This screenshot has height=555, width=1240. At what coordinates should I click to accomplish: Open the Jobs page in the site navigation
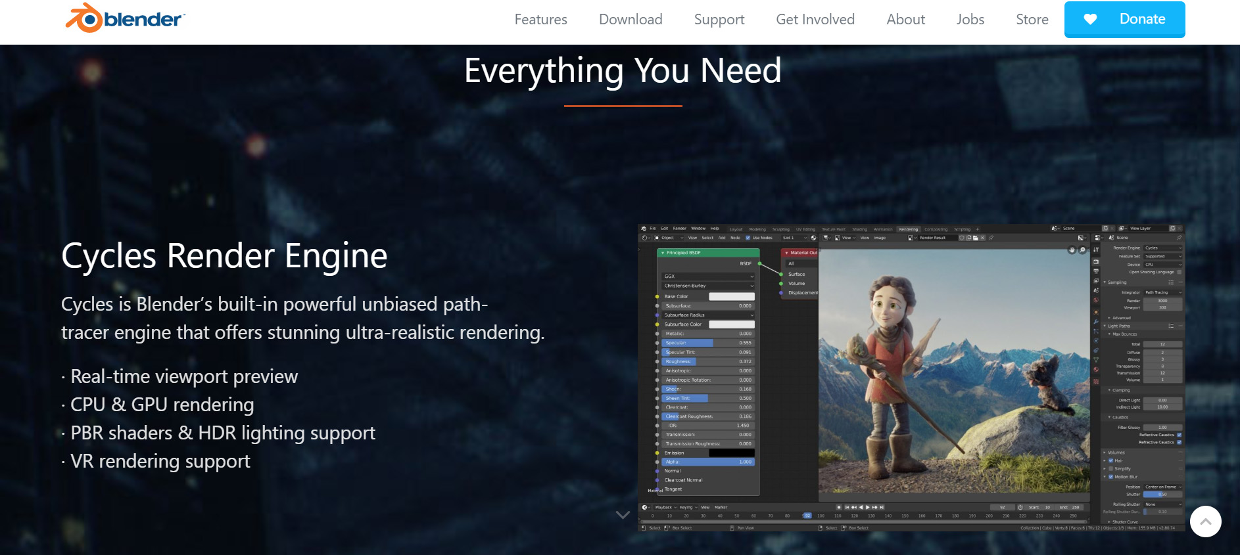click(970, 20)
